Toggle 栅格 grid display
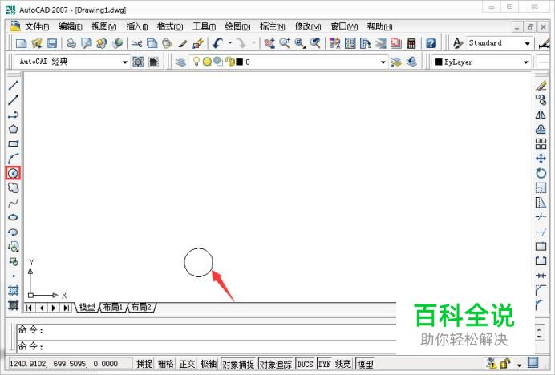555x375 pixels. pos(166,364)
